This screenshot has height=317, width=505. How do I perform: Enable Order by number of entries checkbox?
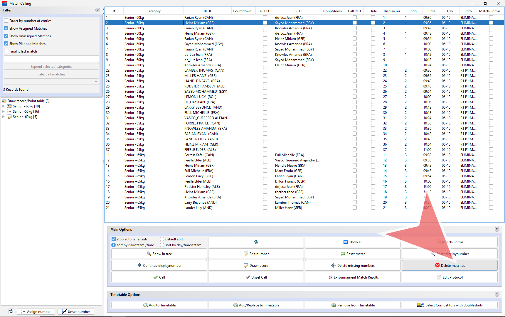point(6,21)
